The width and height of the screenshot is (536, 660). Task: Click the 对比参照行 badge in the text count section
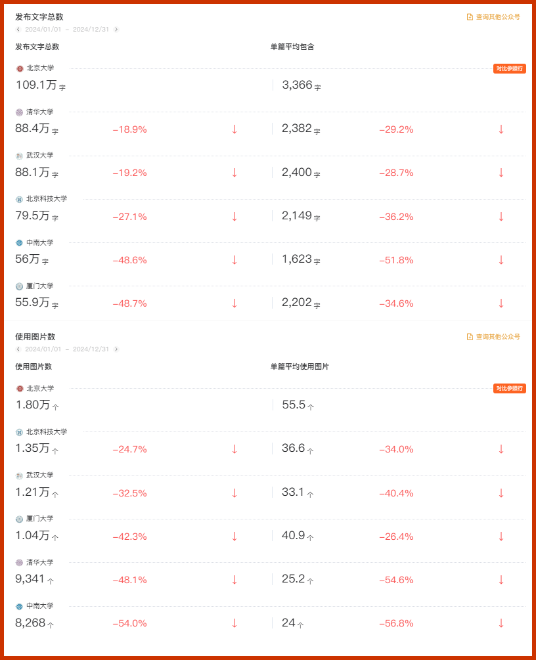(510, 68)
